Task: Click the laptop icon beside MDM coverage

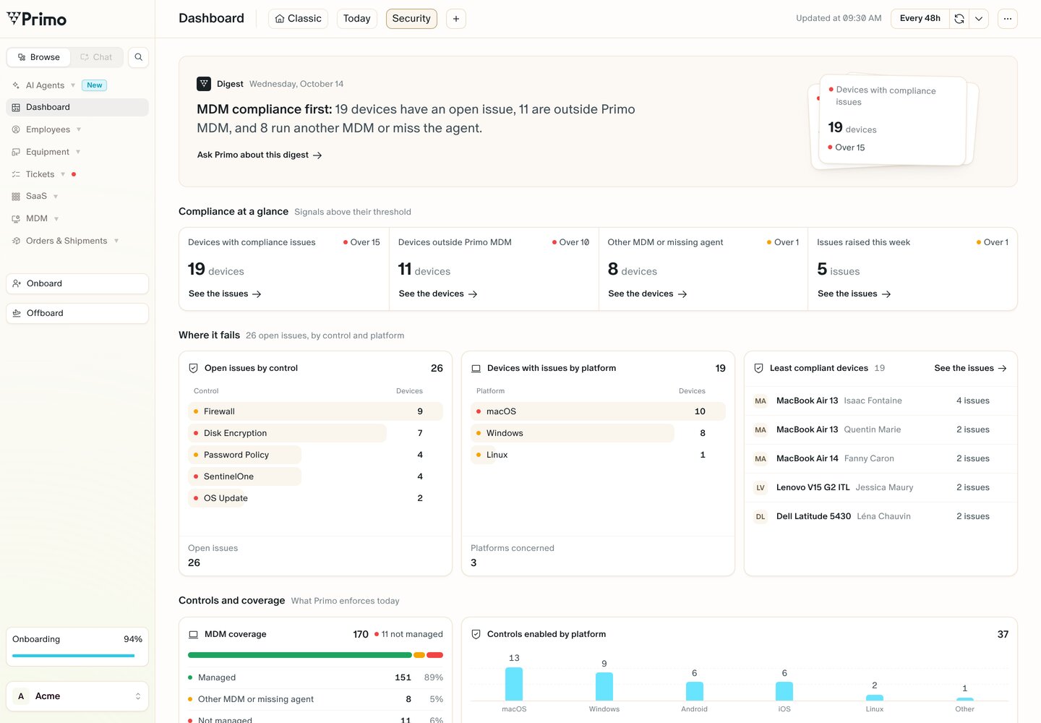Action: (194, 634)
